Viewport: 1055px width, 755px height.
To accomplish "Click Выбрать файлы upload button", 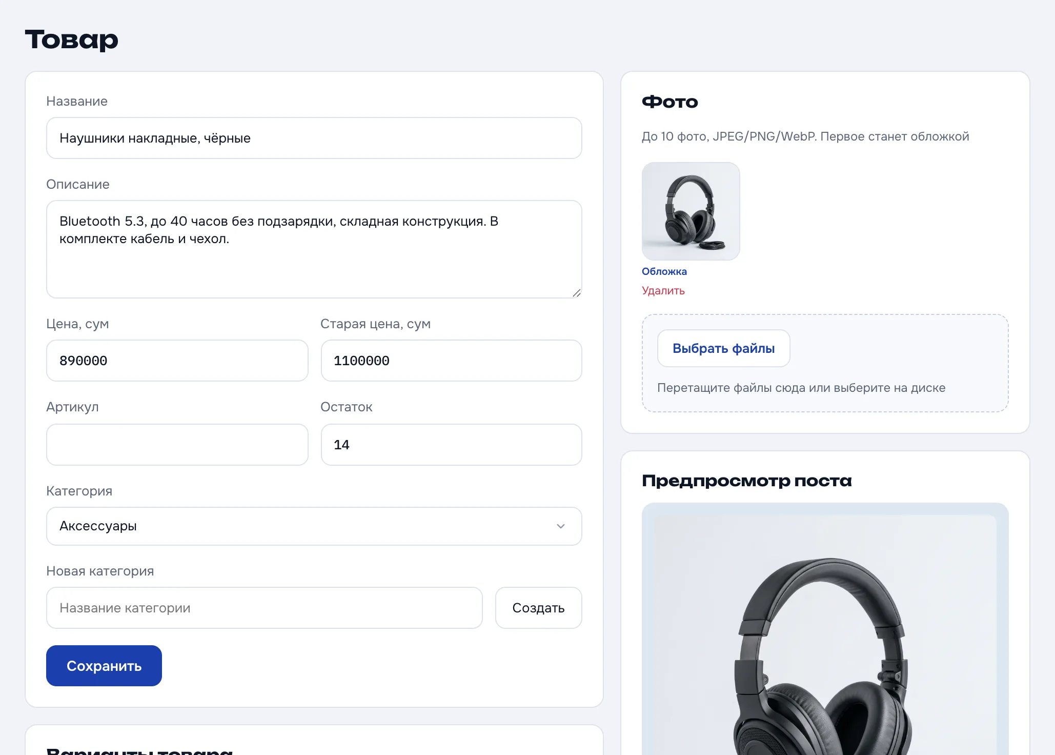I will [x=723, y=348].
